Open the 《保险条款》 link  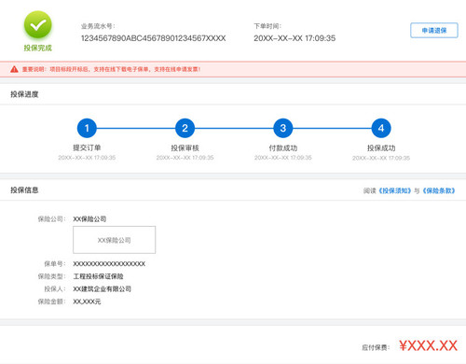pyautogui.click(x=439, y=190)
